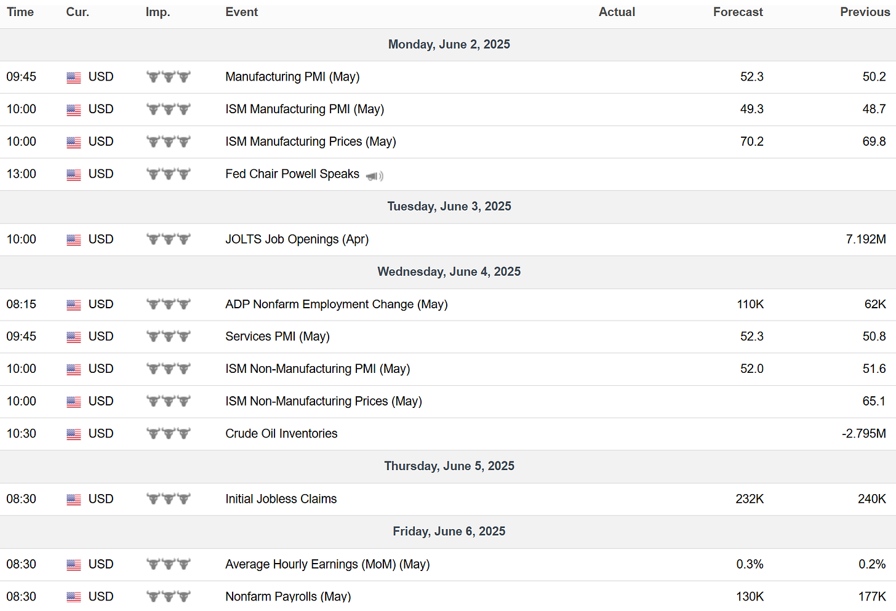The image size is (896, 611).
Task: Click the US flag in ISM Non-Manufacturing Prices row
Action: pyautogui.click(x=74, y=402)
